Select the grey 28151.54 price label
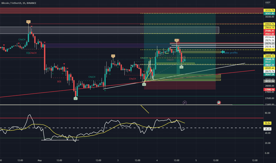Screen dimensions: 276x163 269,81
